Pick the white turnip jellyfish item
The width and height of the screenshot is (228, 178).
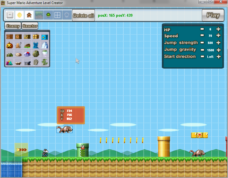(44, 54)
